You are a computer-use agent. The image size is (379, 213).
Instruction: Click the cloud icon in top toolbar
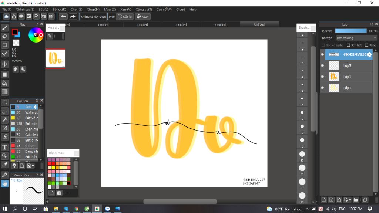click(x=6, y=16)
